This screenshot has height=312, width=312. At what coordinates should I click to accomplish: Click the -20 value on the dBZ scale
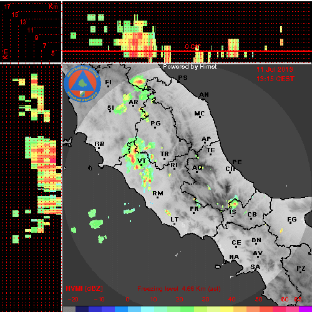[x=73, y=300]
